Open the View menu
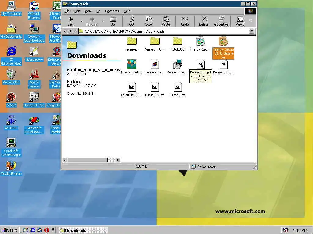 click(88, 11)
